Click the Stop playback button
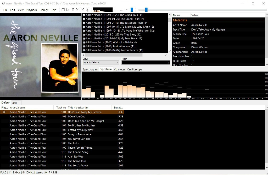This screenshot has width=268, height=175. pos(63,10)
